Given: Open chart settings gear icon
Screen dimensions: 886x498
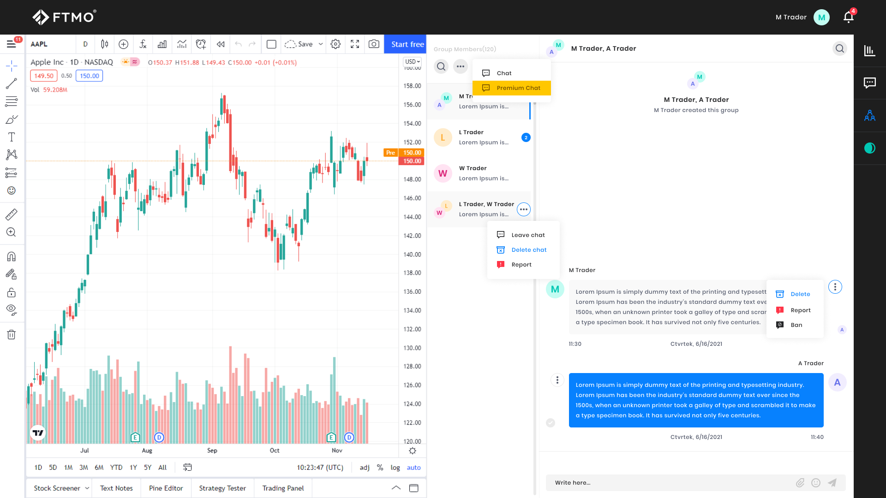Looking at the screenshot, I should (x=335, y=44).
